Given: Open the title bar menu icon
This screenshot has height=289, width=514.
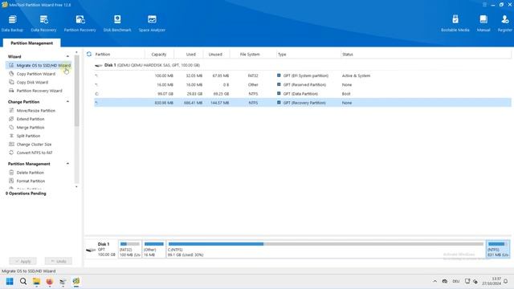Looking at the screenshot, I should pos(484,5).
